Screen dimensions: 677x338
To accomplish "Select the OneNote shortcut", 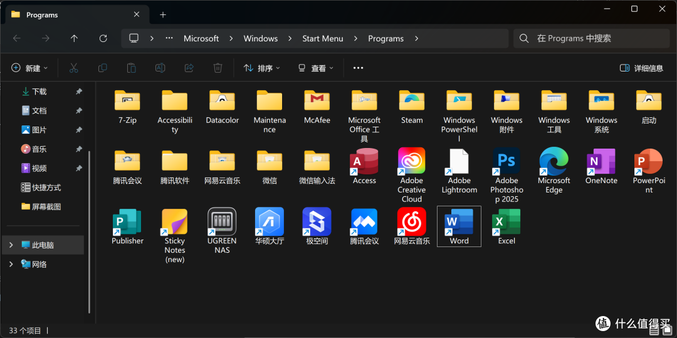I will click(x=601, y=167).
